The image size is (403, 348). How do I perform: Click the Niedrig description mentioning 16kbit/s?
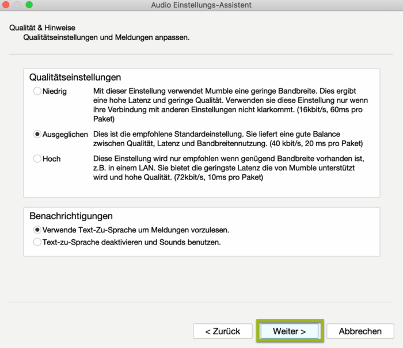click(230, 105)
